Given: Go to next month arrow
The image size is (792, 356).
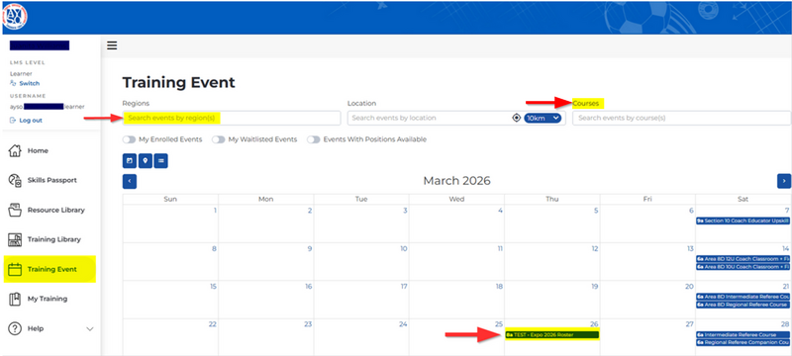Looking at the screenshot, I should pos(784,181).
